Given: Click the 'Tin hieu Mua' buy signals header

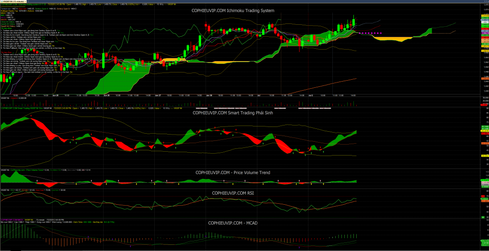Looking at the screenshot, I should pos(6,28).
